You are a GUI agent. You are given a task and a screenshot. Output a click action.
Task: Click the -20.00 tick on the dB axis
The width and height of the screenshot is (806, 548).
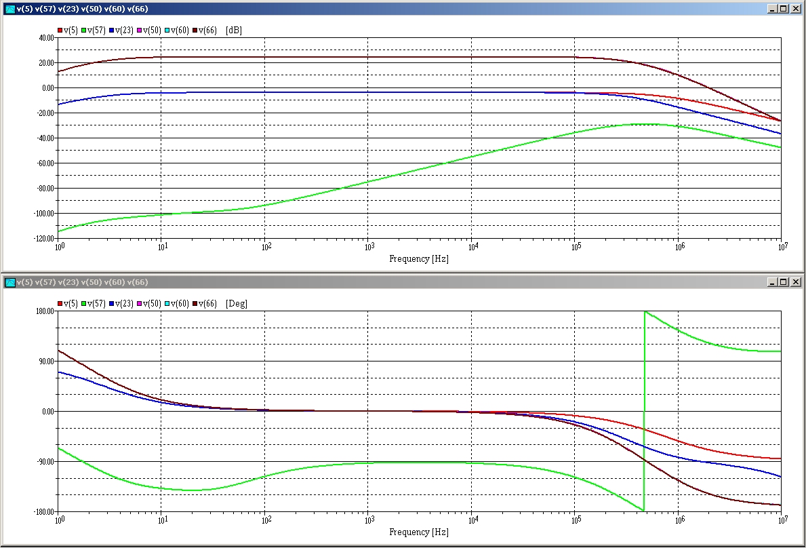click(45, 113)
